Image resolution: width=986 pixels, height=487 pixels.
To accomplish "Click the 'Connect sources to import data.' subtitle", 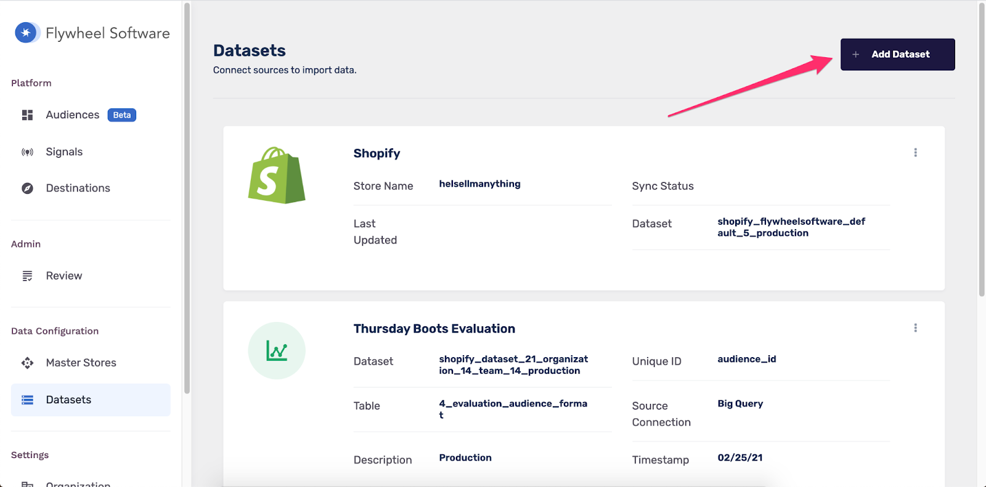I will click(285, 70).
